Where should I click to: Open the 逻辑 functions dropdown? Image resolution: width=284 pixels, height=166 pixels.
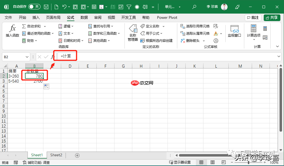(73, 26)
